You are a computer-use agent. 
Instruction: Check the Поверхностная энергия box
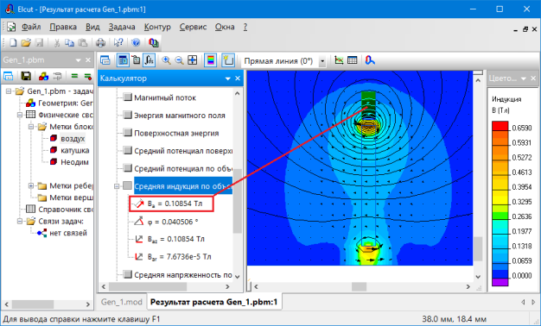pos(128,133)
